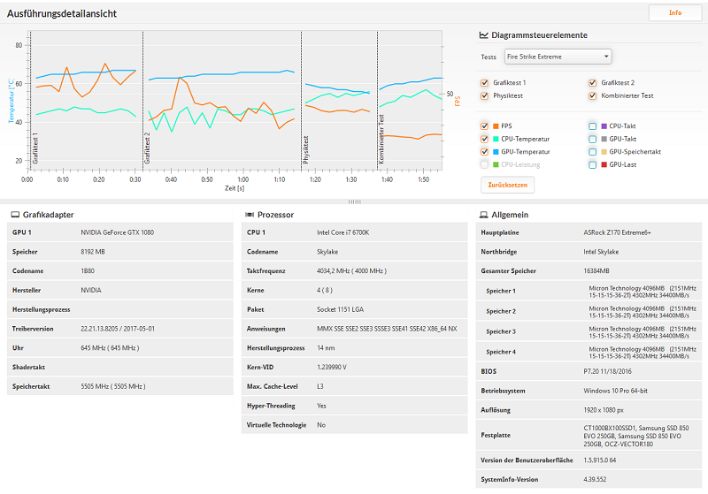
Task: Click the ASRock Z170 Extreme6+ value
Action: [x=617, y=232]
